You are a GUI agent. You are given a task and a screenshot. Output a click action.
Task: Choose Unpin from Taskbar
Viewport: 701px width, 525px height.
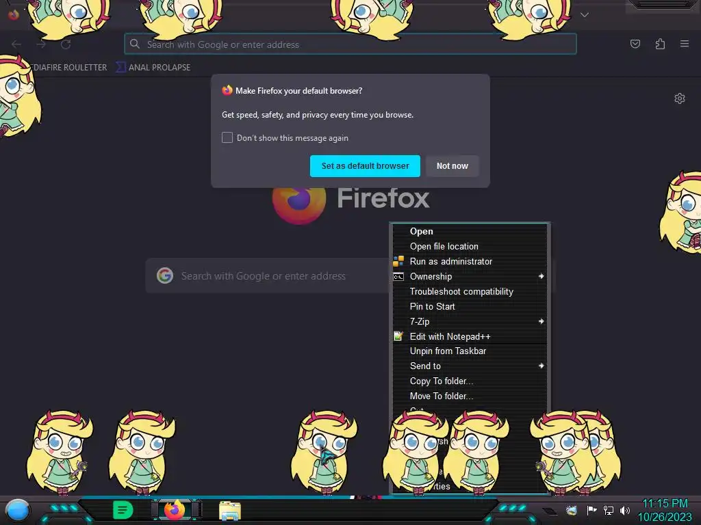point(470,351)
